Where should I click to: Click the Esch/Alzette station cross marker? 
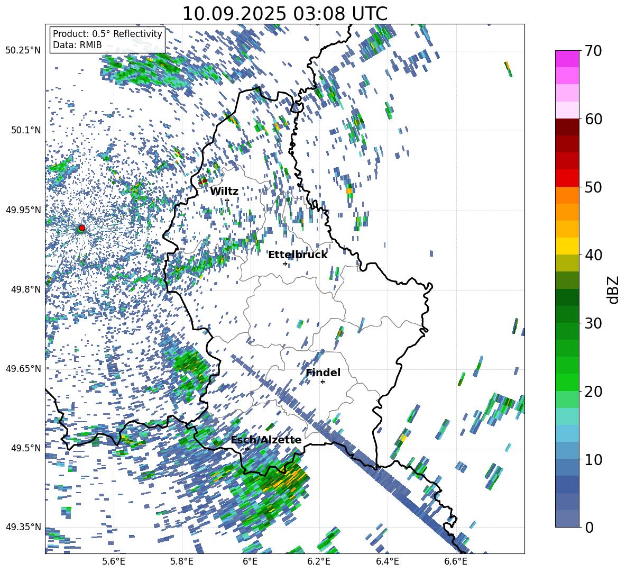pyautogui.click(x=247, y=449)
